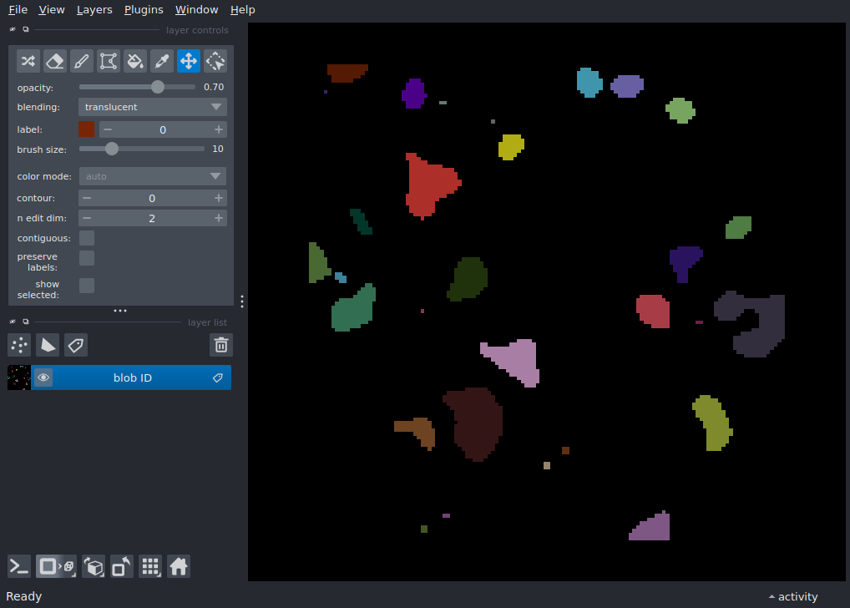This screenshot has height=608, width=850.
Task: Expand the activity panel
Action: [792, 596]
